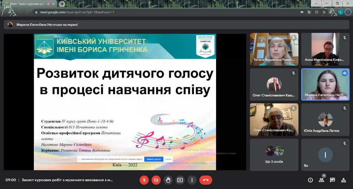Open the tab search dropdown chevron
353x189 pixels.
[316, 3]
